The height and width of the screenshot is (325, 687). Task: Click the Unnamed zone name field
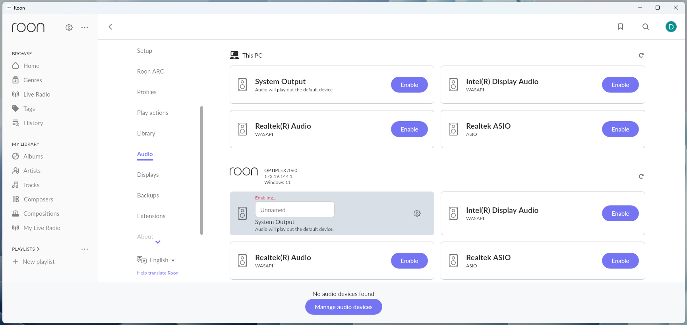[x=295, y=210]
